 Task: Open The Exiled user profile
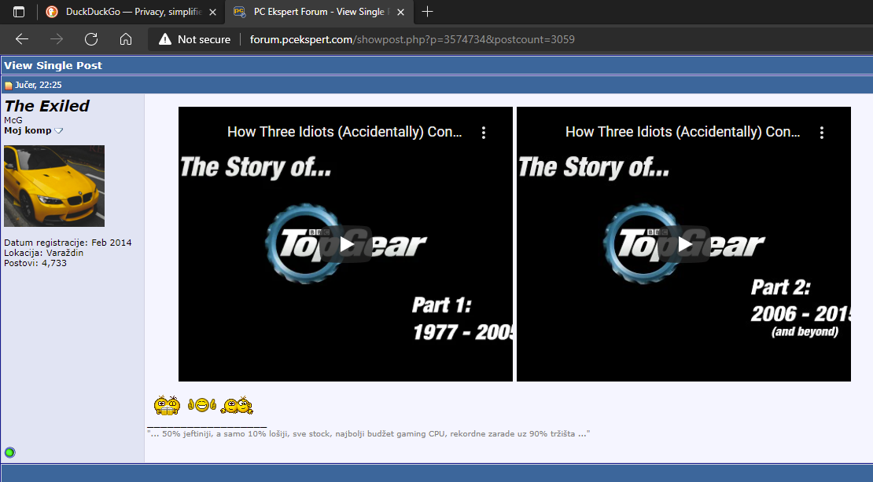(x=46, y=106)
